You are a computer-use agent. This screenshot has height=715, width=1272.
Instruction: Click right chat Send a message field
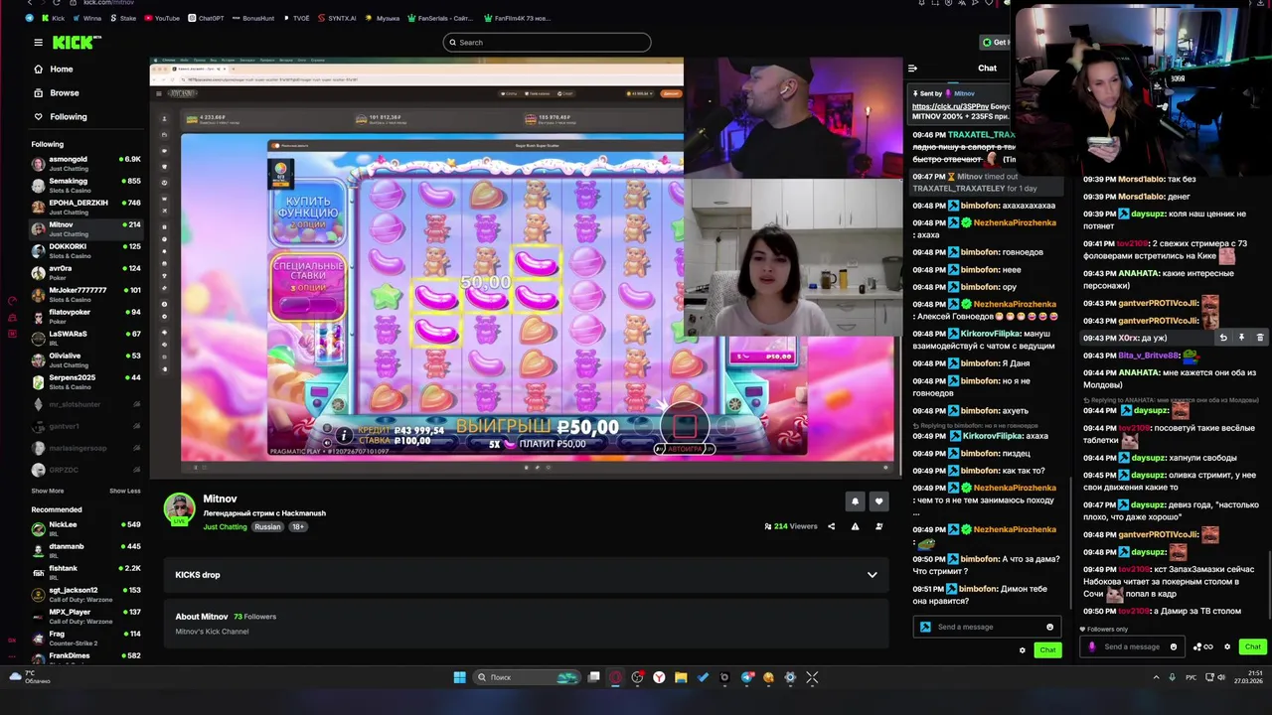[1132, 646]
